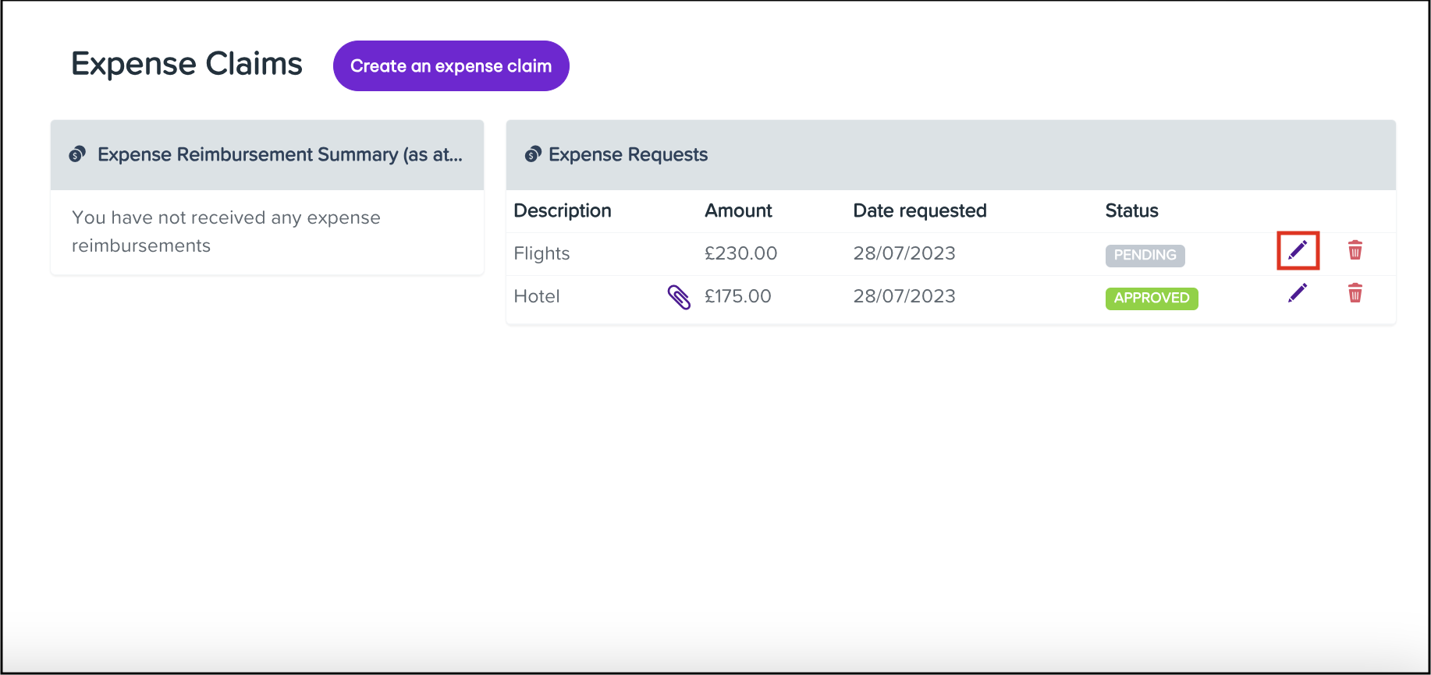Click the Expense Claims page title
This screenshot has height=675, width=1431.
coord(186,64)
